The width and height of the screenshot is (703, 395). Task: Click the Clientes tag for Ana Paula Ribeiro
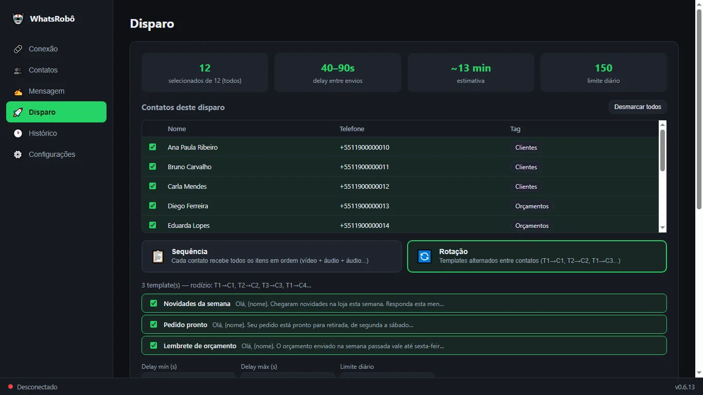526,148
